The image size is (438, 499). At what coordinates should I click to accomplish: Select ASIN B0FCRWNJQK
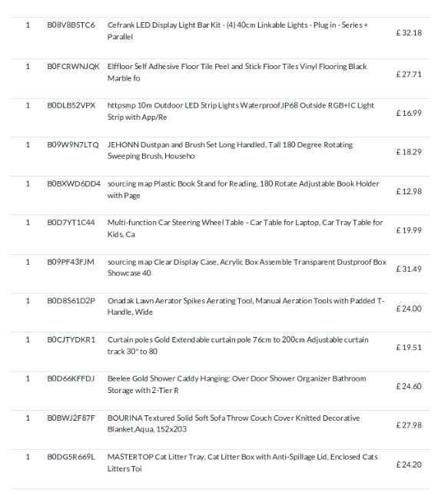[x=73, y=67]
